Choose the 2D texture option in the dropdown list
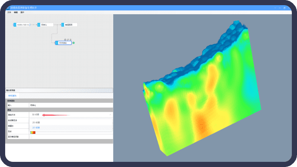Viewport: 297px width, 167px height. [x=36, y=123]
